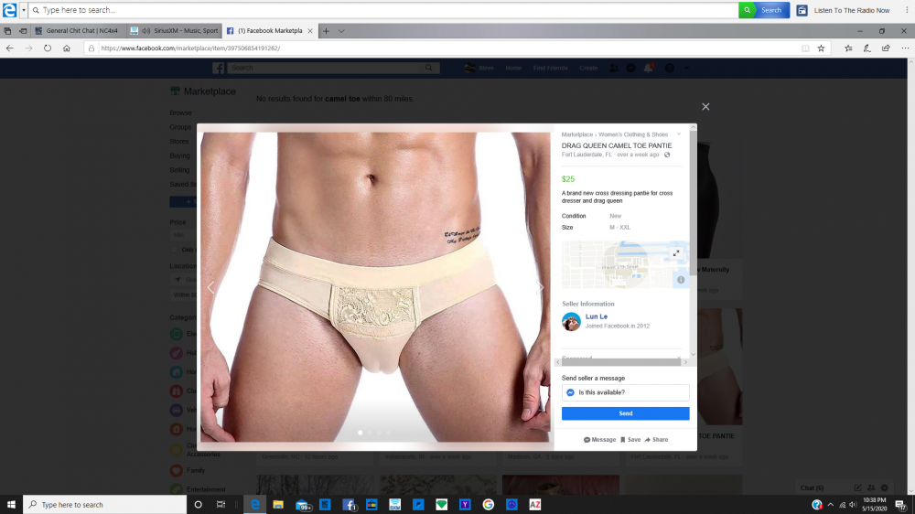This screenshot has width=915, height=514.
Task: Open seller Lun Le's profile
Action: (596, 316)
